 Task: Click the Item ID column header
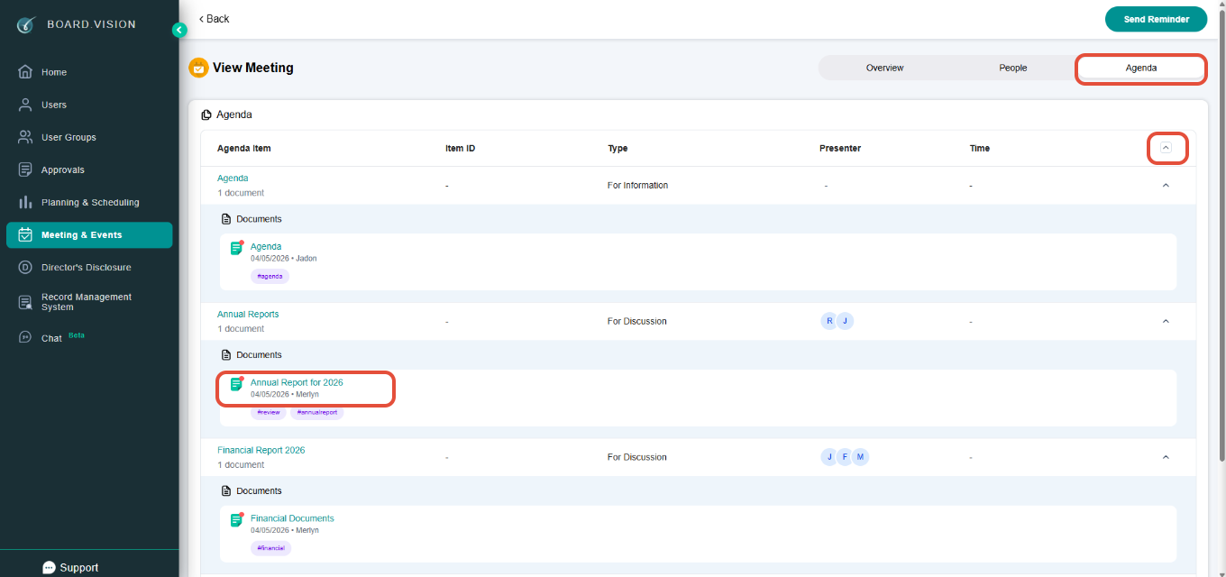460,149
